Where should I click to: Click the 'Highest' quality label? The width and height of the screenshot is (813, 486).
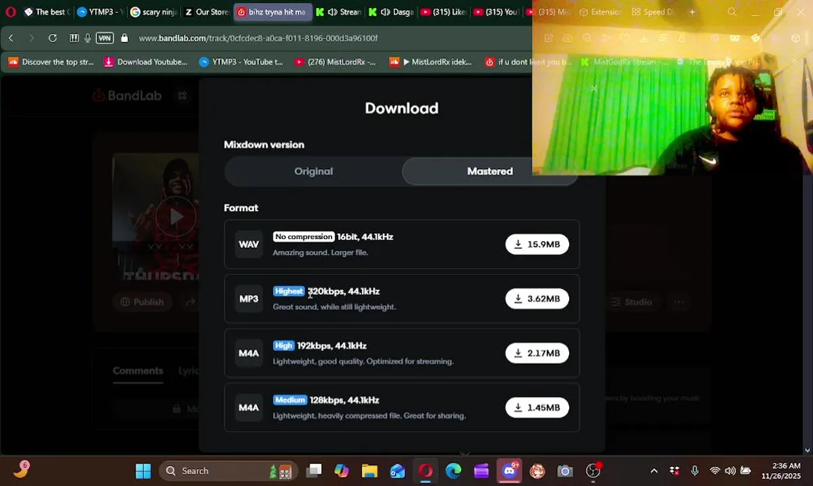[289, 292]
